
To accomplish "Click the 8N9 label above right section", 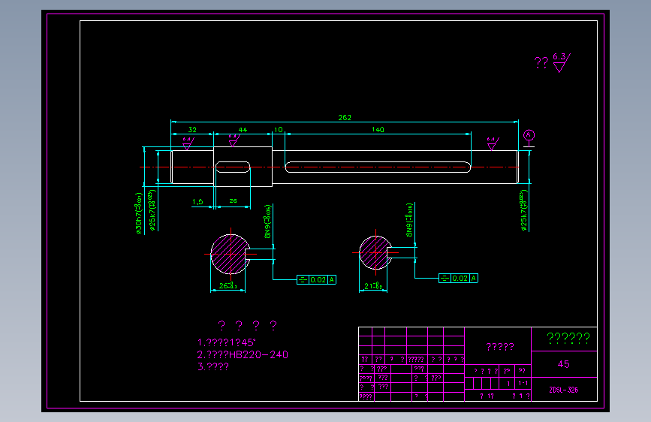I will point(409,220).
